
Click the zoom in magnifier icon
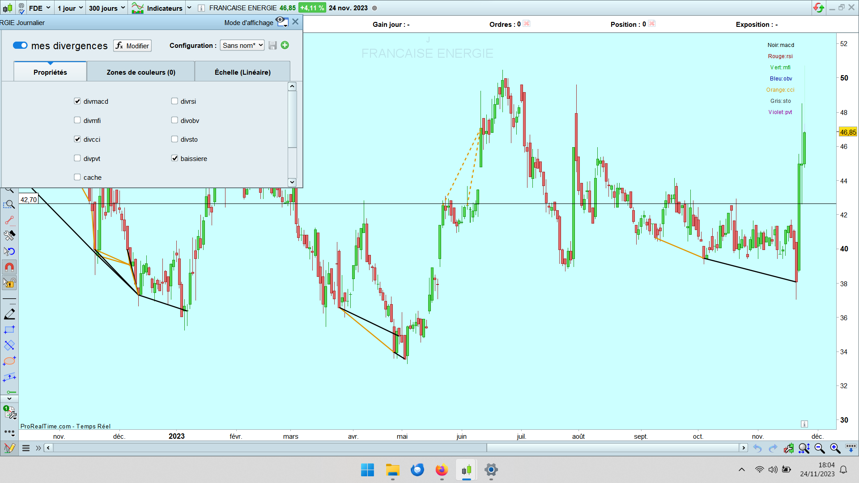pyautogui.click(x=835, y=448)
